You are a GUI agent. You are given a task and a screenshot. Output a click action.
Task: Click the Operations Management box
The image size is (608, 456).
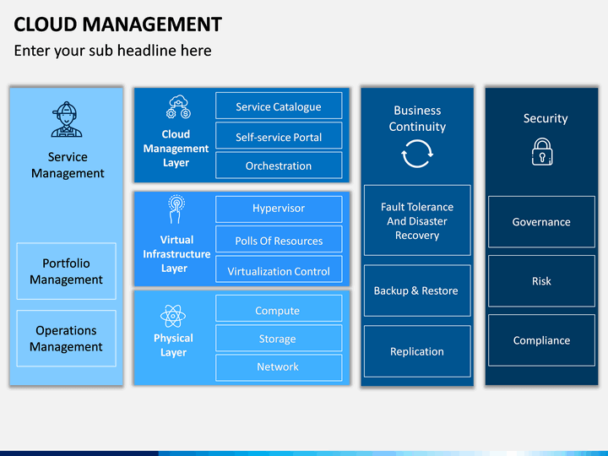pos(67,338)
